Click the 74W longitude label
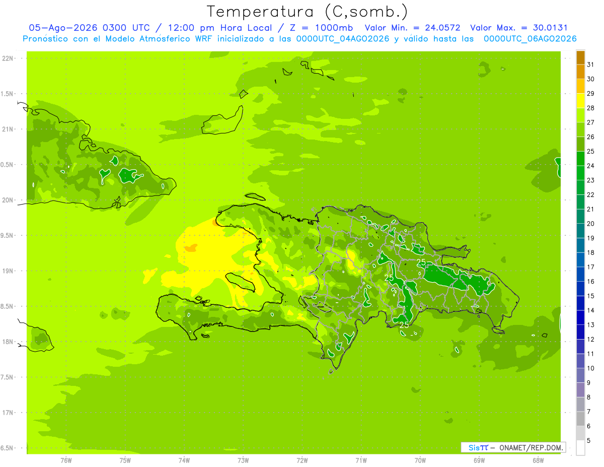This screenshot has height=467, width=604. point(184,460)
